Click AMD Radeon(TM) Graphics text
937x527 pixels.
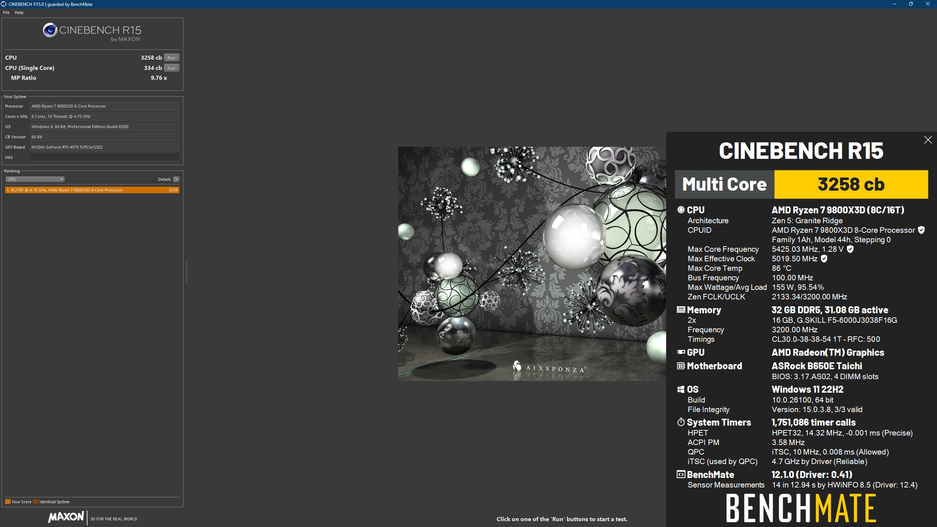[828, 352]
